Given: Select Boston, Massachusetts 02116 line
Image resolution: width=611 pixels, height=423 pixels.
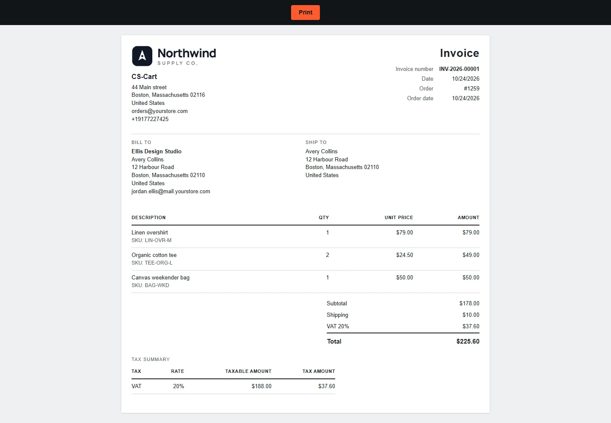Looking at the screenshot, I should 168,95.
